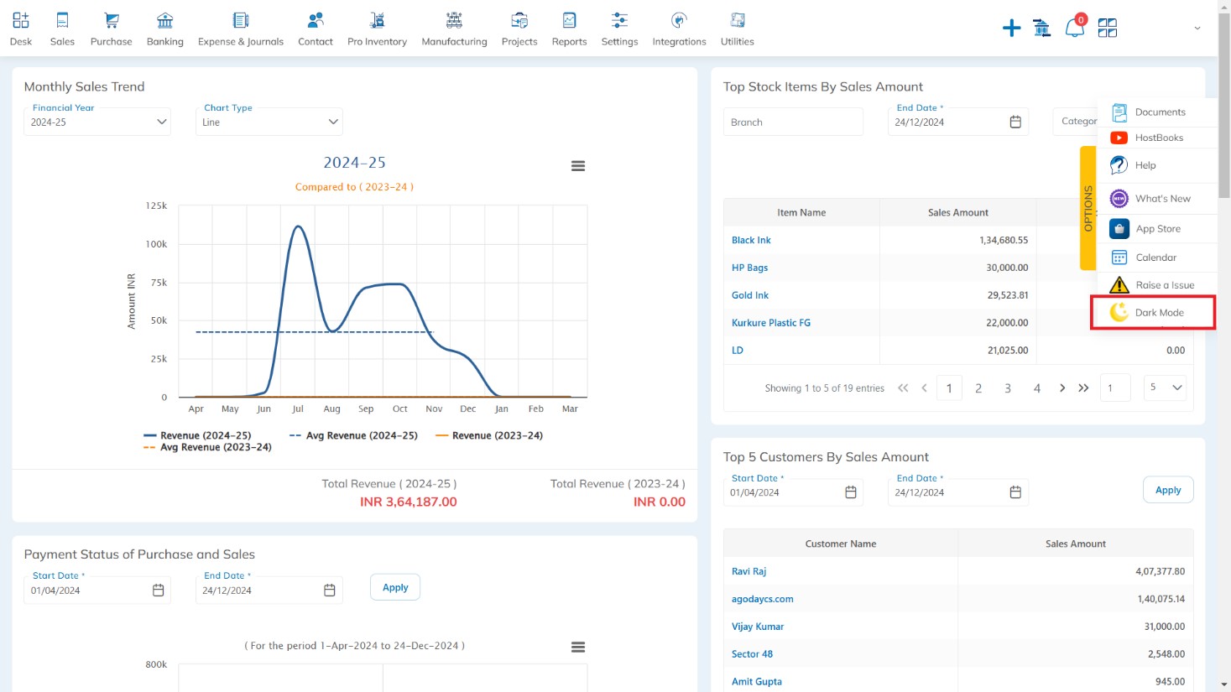Go to page 2 of stock items
The height and width of the screenshot is (692, 1231).
pyautogui.click(x=978, y=388)
